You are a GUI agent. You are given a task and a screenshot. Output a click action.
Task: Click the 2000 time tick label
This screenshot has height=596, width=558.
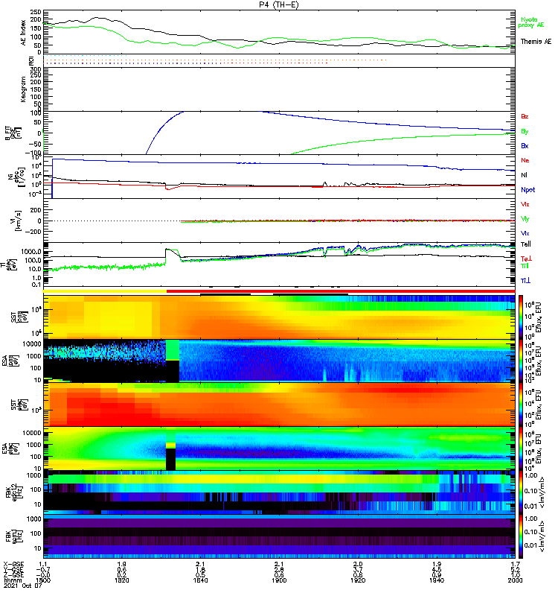pos(515,580)
